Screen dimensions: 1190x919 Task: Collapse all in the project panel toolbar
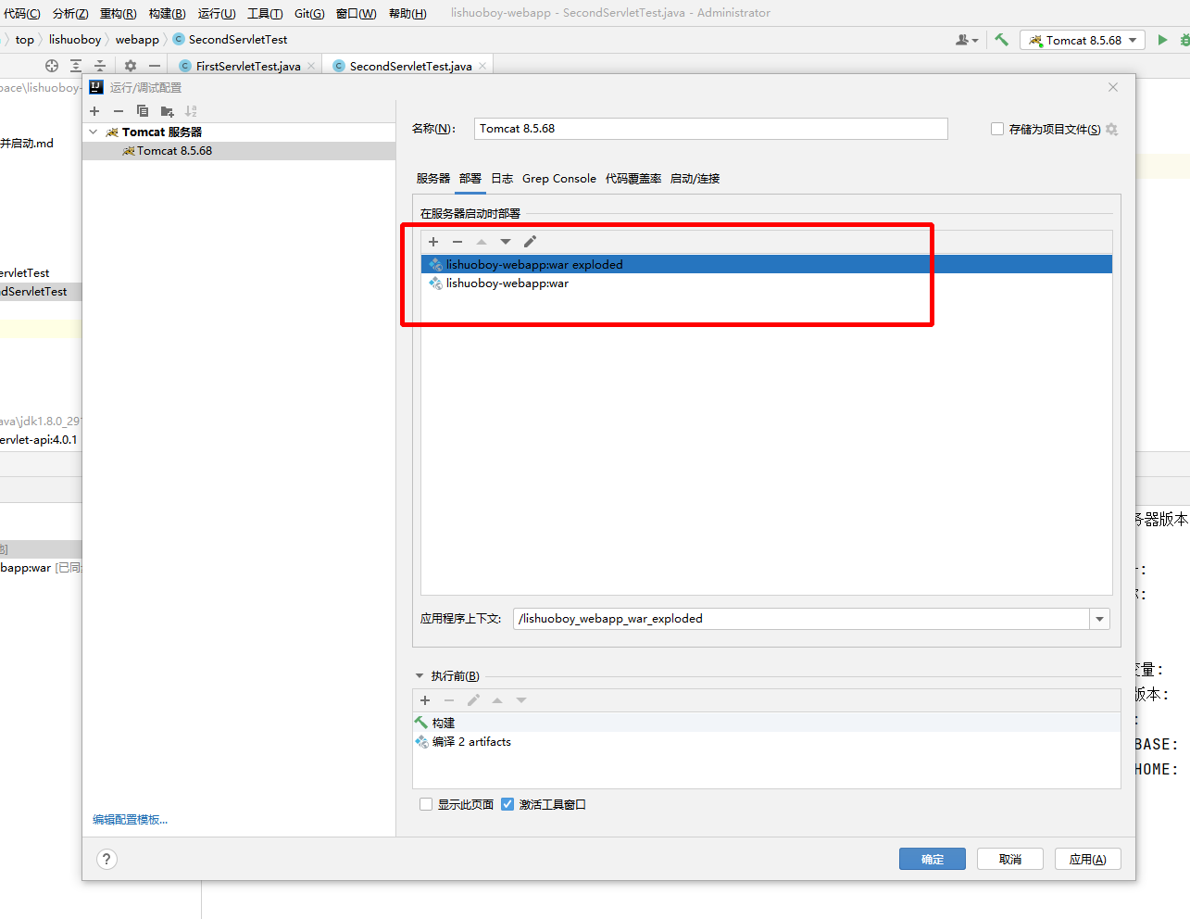(100, 66)
